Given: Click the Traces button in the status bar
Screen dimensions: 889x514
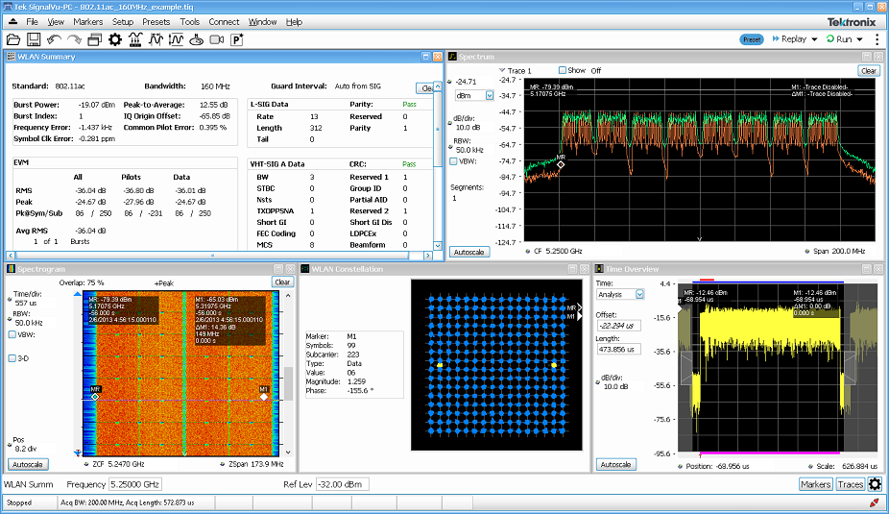Looking at the screenshot, I should pos(850,484).
